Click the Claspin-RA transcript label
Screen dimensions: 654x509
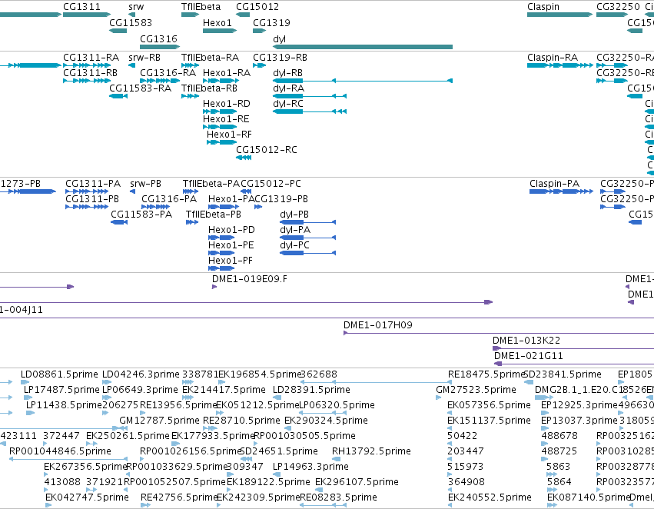pos(553,57)
